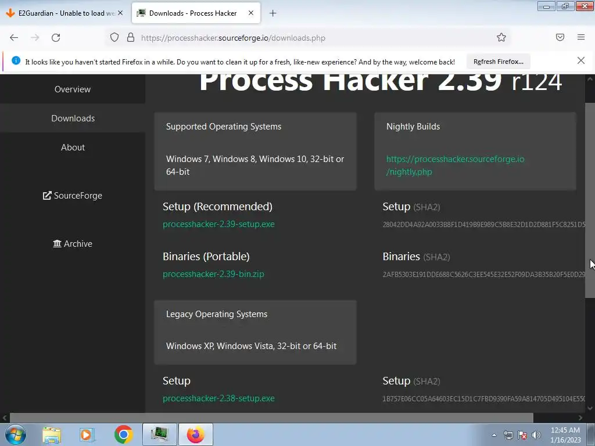Viewport: 595px width, 446px height.
Task: Download processhacker-2.39-setup.exe
Action: point(218,224)
